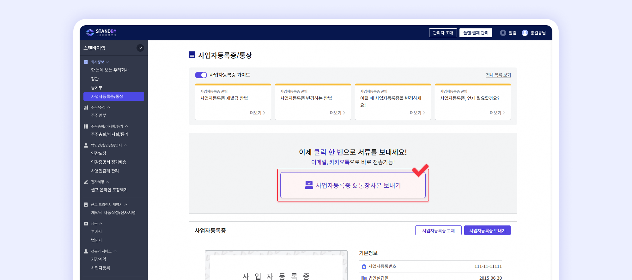Open the 인감도장 menu item
The height and width of the screenshot is (280, 632).
tap(99, 153)
